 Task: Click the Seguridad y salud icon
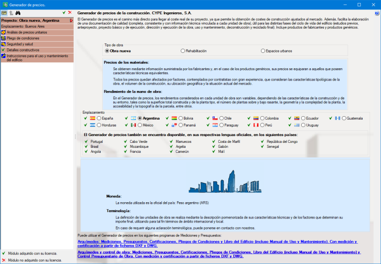pos(3,44)
